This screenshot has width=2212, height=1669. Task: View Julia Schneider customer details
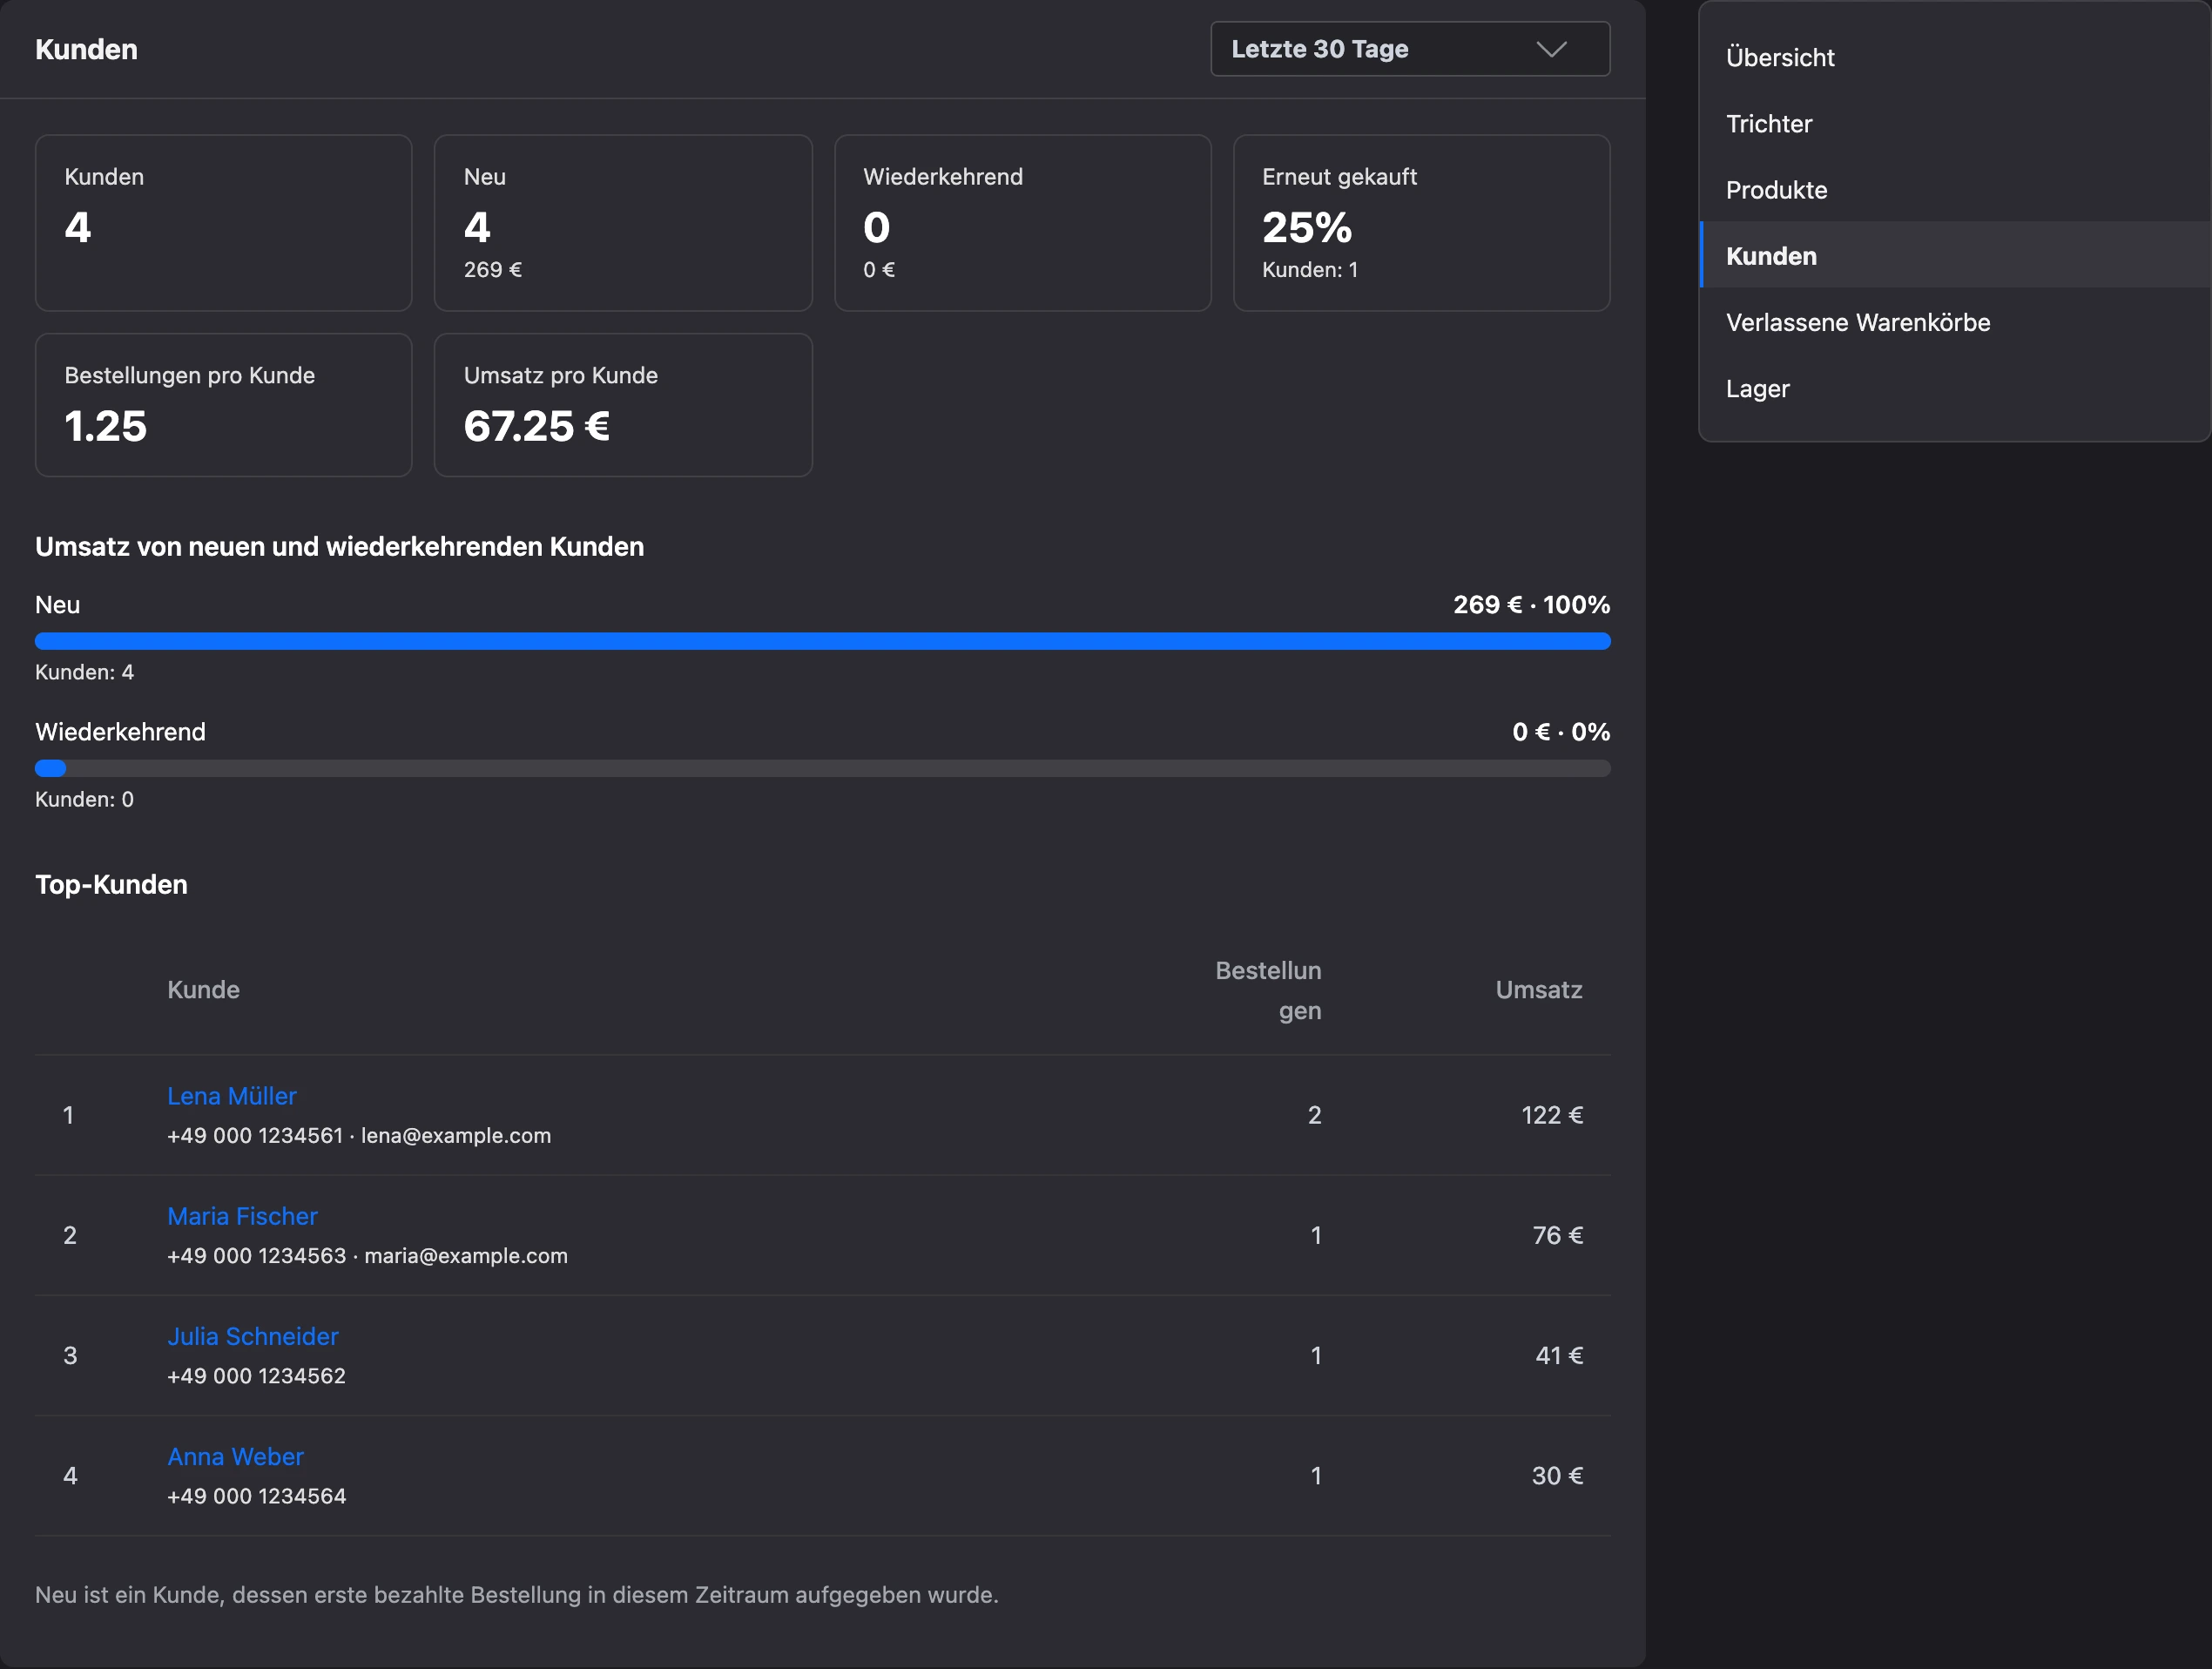coord(253,1336)
